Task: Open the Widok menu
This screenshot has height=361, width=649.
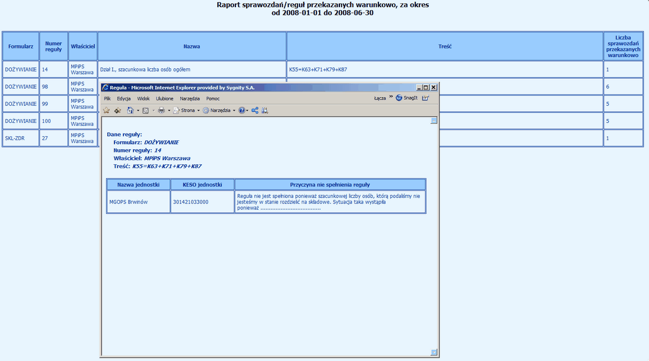Action: click(143, 98)
